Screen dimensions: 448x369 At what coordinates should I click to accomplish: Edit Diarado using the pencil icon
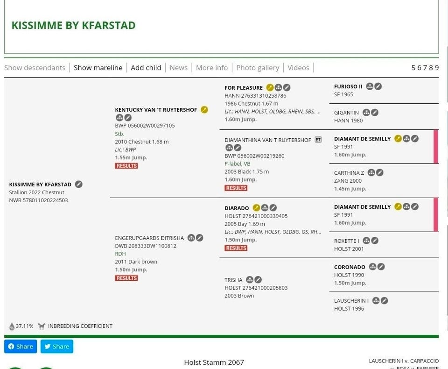[273, 208]
